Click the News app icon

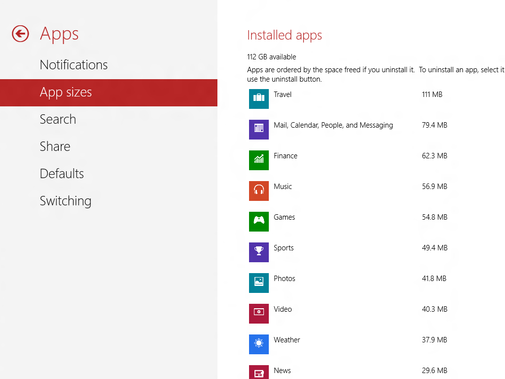(x=258, y=372)
